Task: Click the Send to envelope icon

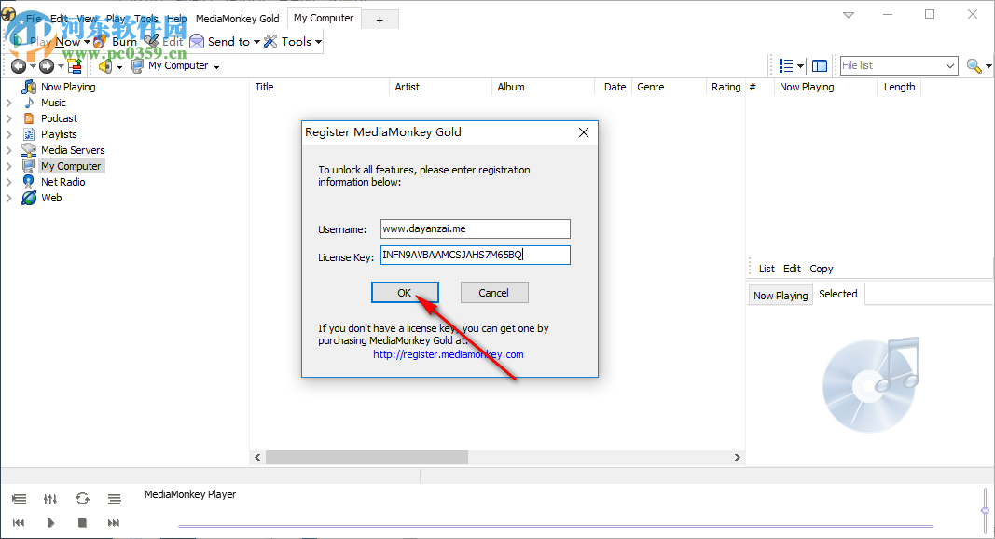Action: point(197,42)
